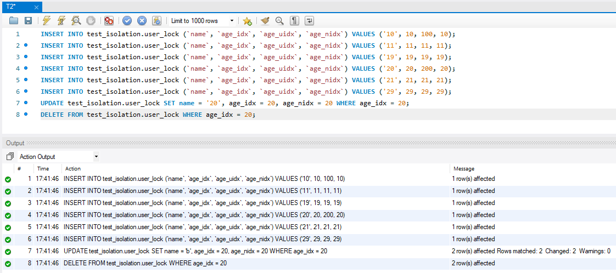
Task: Select output action INSERT VALUES ('21', 21, 21, 21)
Action: (x=203, y=227)
